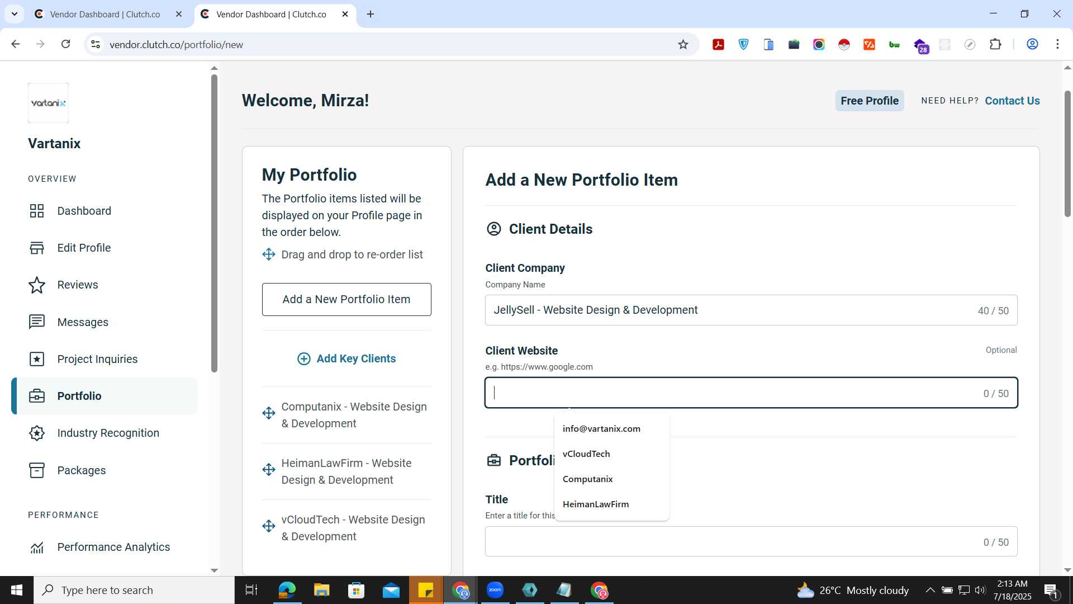Screen dimensions: 1073x604
Task: Click the Vartanix logo thumbnail
Action: pos(48,103)
